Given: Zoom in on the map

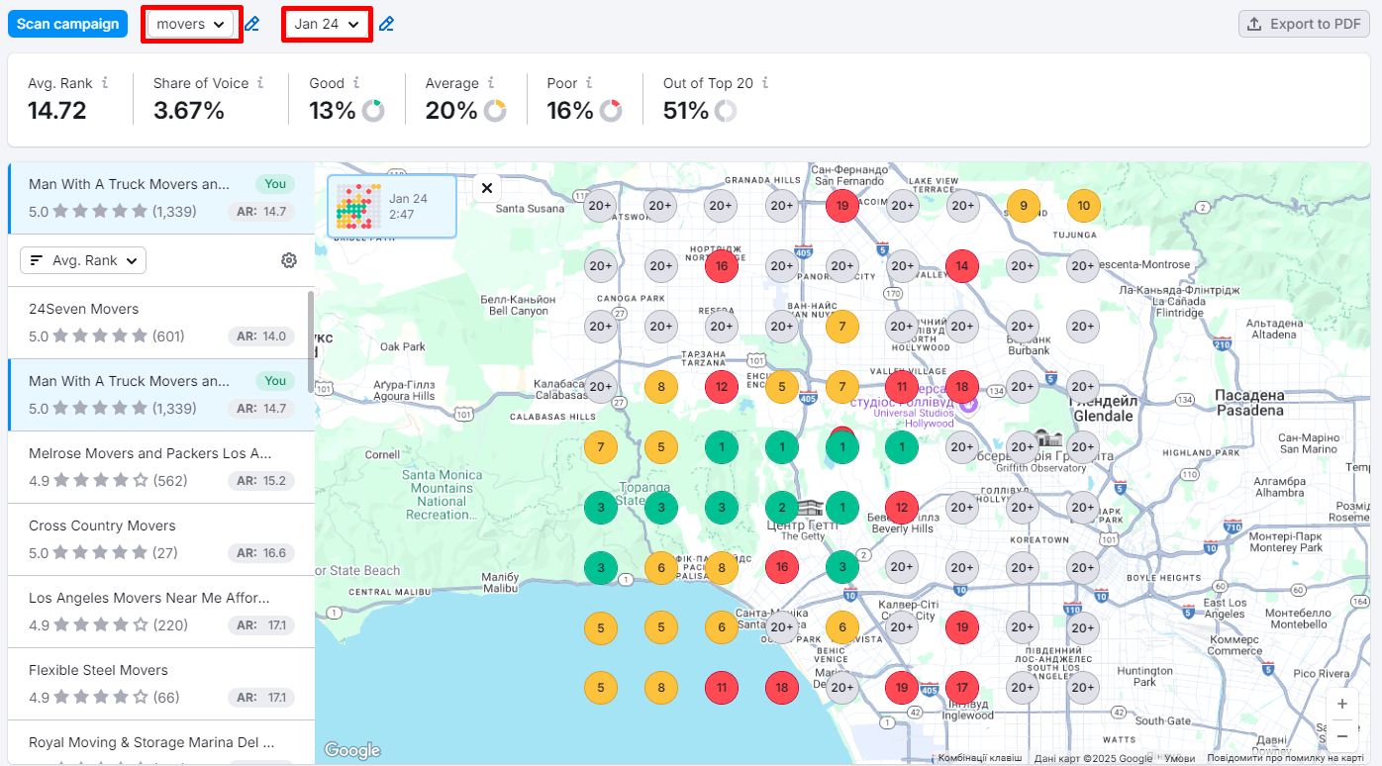Looking at the screenshot, I should 1342,704.
